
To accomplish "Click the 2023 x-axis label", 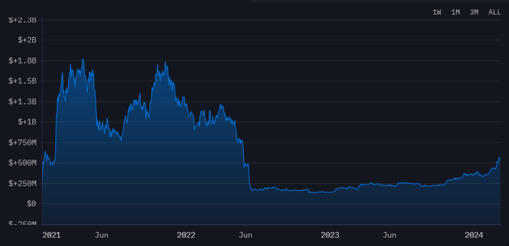I will tap(330, 234).
